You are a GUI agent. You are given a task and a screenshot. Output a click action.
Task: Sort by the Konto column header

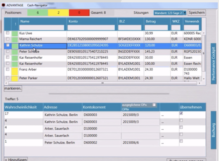pos(73,21)
